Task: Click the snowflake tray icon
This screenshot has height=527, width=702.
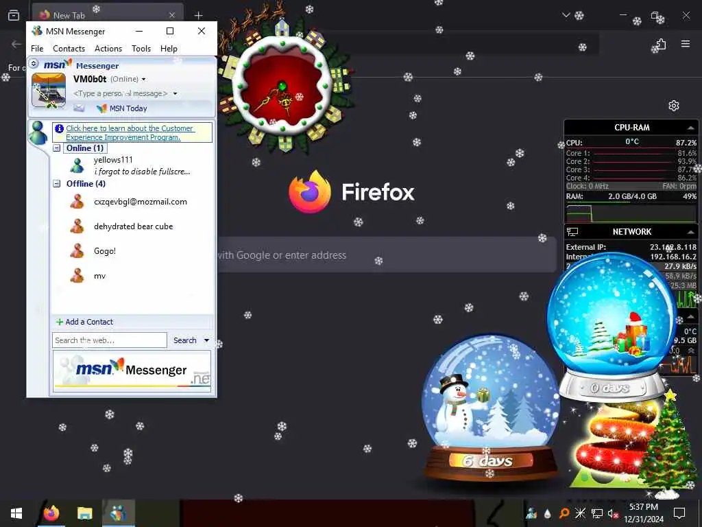Action: click(x=580, y=513)
